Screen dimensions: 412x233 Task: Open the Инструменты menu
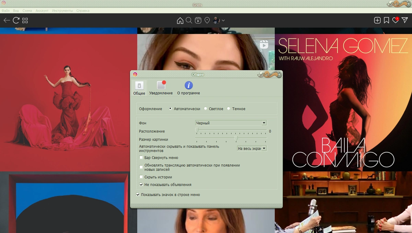tap(62, 11)
